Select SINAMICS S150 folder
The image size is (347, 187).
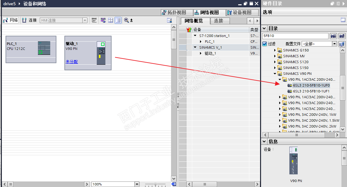[x=296, y=68]
